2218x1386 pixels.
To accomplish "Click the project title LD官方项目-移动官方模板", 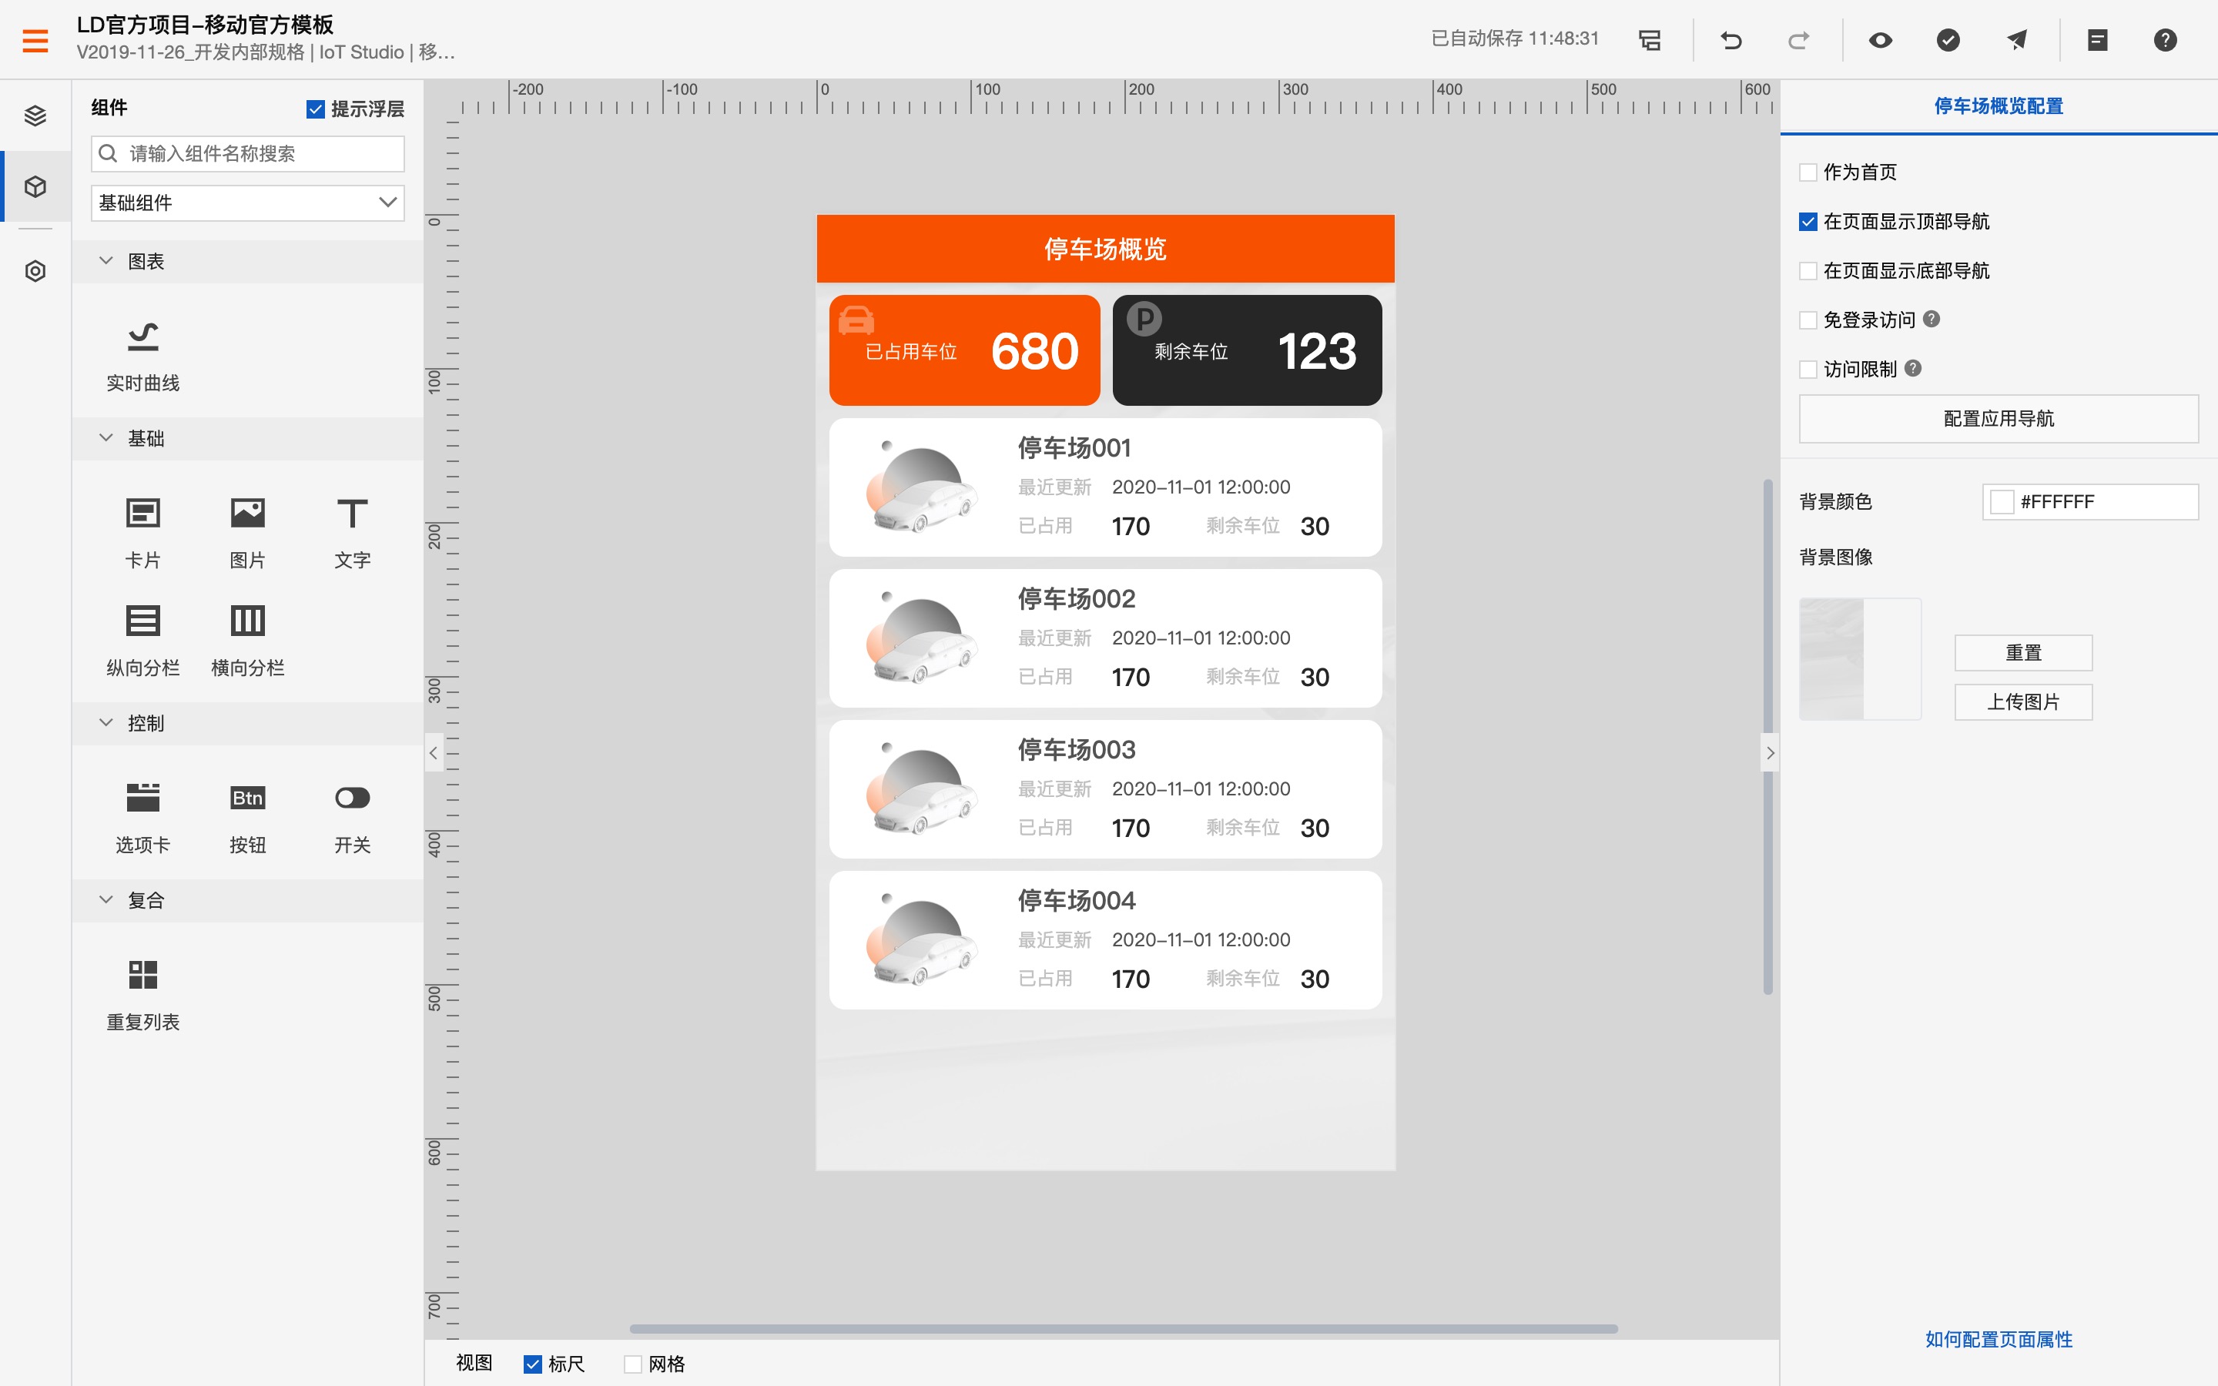I will (x=204, y=25).
